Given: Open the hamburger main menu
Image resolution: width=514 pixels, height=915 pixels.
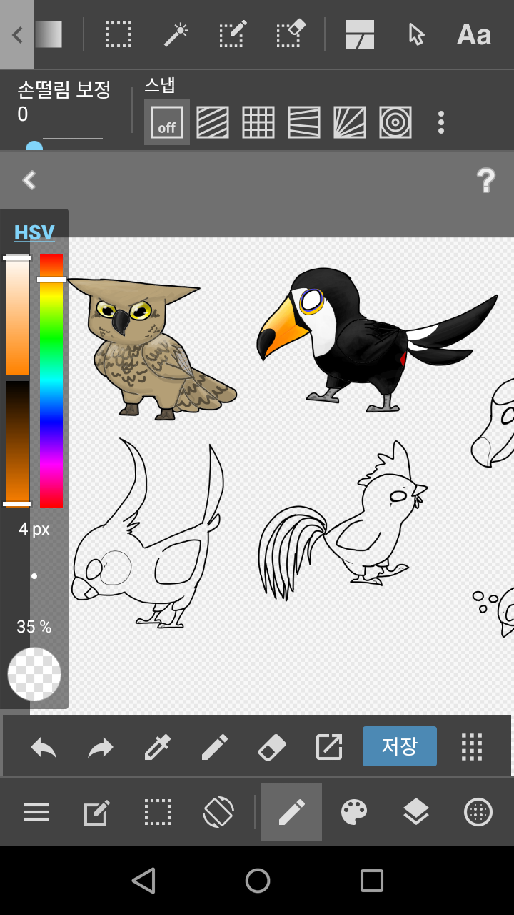Looking at the screenshot, I should (36, 812).
